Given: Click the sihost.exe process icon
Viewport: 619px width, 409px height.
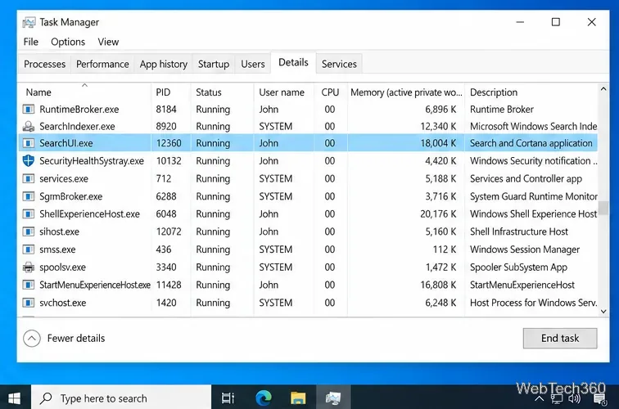Looking at the screenshot, I should (29, 231).
